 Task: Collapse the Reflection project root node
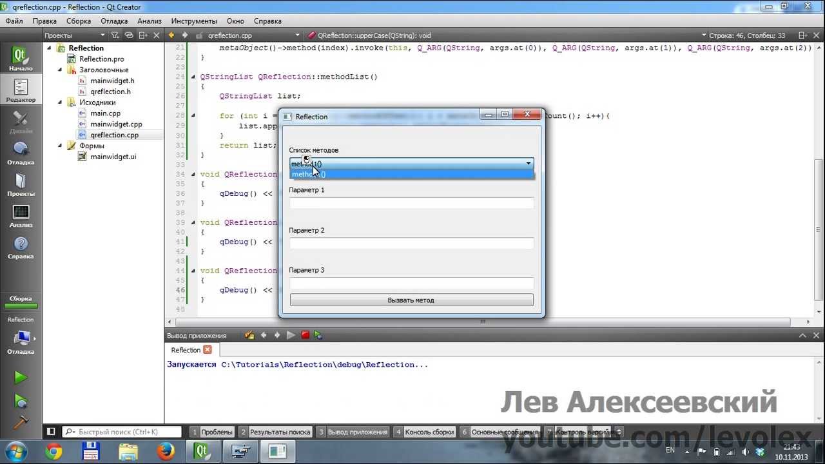coord(48,48)
